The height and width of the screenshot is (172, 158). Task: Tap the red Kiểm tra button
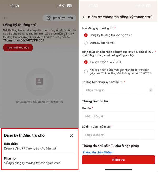click(118, 160)
